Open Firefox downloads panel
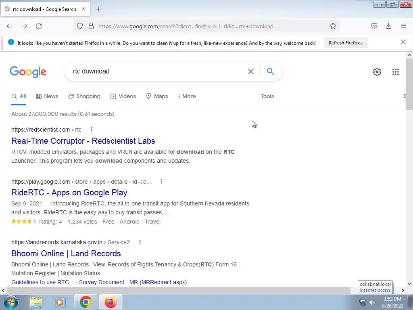Screen dimensions: 413x310 (x=388, y=26)
